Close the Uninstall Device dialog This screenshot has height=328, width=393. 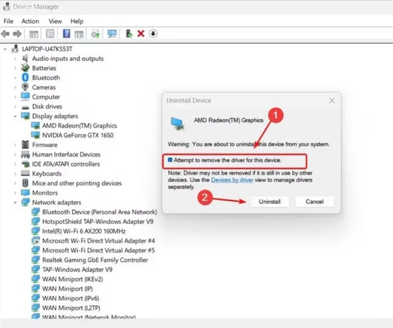332,101
